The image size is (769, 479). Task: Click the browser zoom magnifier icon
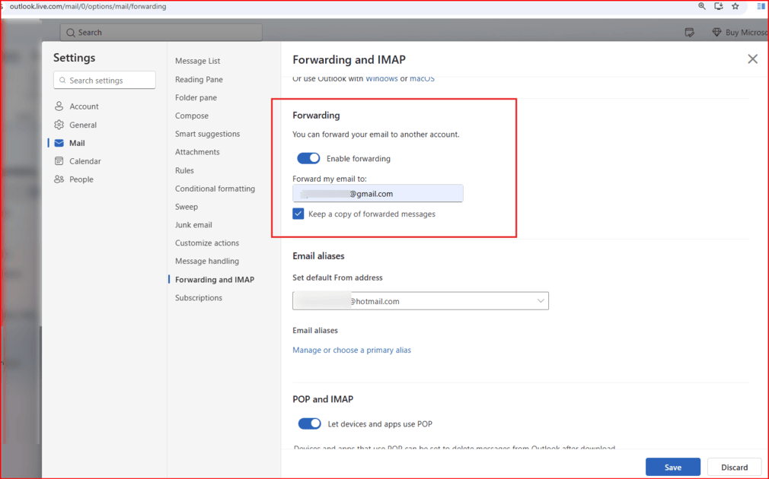(702, 6)
